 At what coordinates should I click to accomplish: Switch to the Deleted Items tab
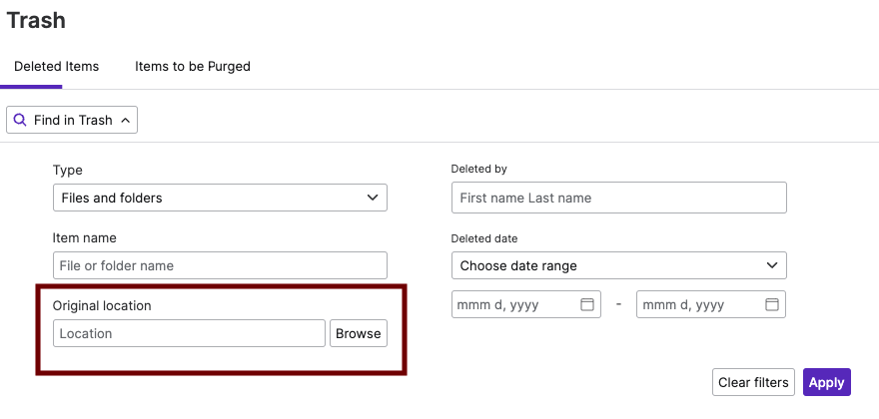[56, 67]
